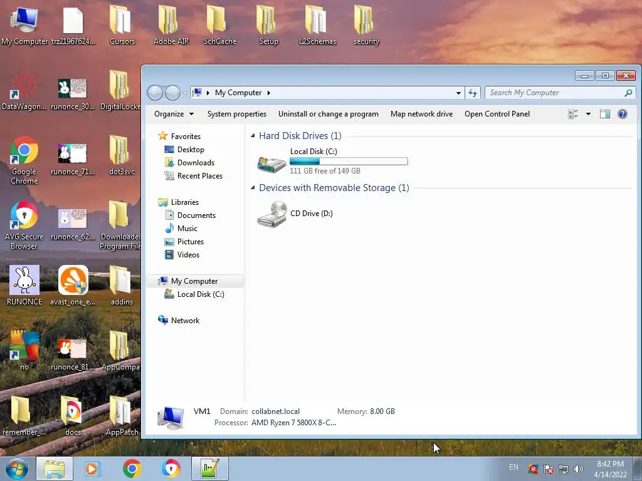The width and height of the screenshot is (642, 481).
Task: Open the recent pages dropdown near nav arrows
Action: (x=185, y=93)
